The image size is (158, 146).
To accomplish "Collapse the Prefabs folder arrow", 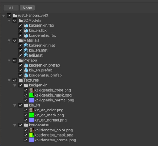I will 9,60.
